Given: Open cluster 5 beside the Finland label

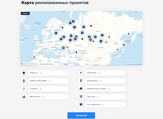Looking at the screenshot, I should (56, 33).
